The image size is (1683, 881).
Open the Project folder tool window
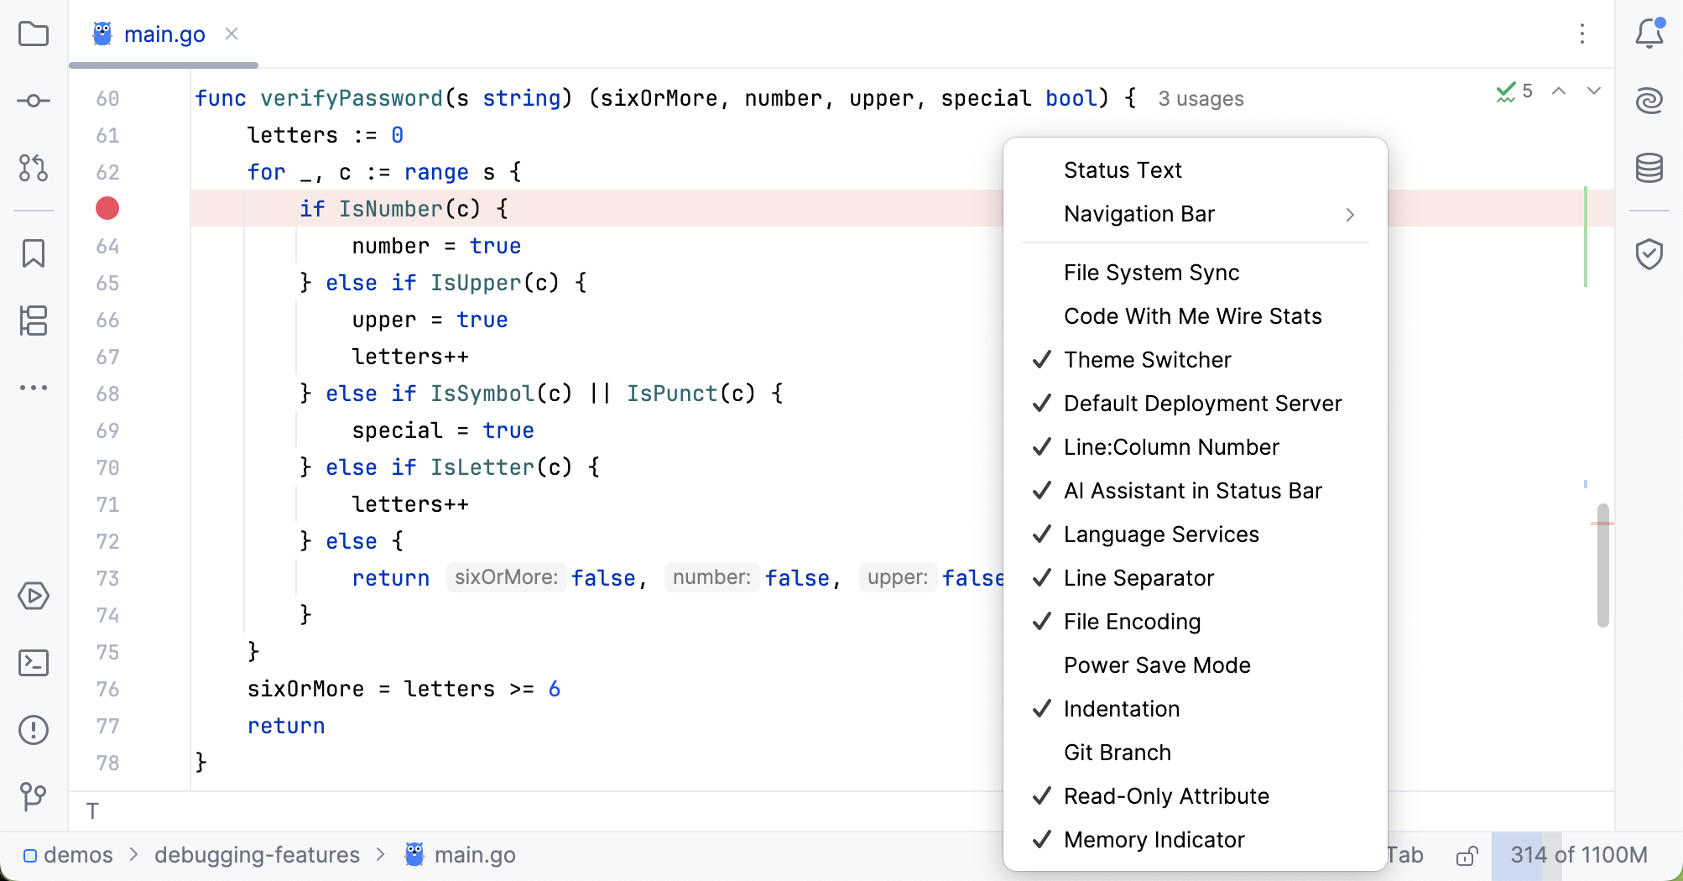(x=34, y=34)
